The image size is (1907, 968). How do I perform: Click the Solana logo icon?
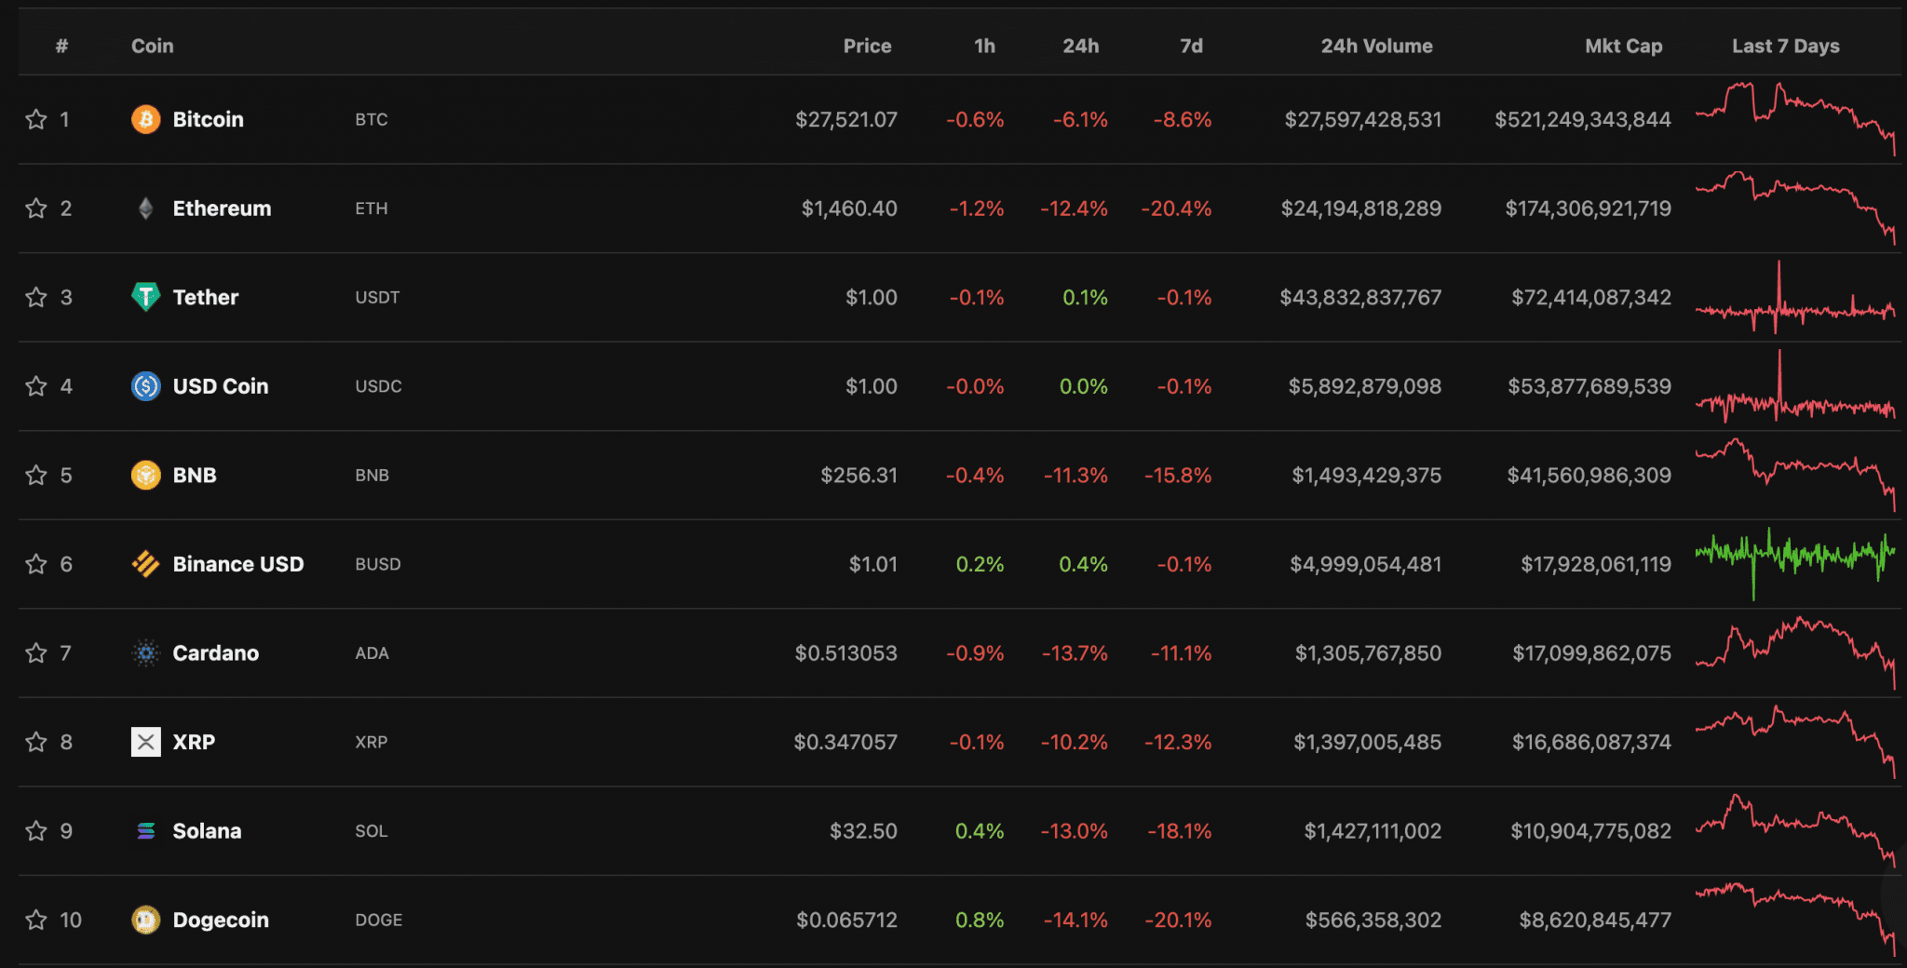pyautogui.click(x=145, y=831)
